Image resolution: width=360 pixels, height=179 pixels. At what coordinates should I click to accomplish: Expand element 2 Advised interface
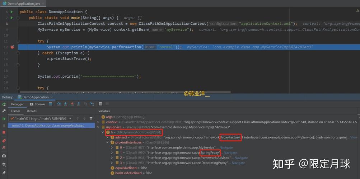pyautogui.click(x=112, y=158)
